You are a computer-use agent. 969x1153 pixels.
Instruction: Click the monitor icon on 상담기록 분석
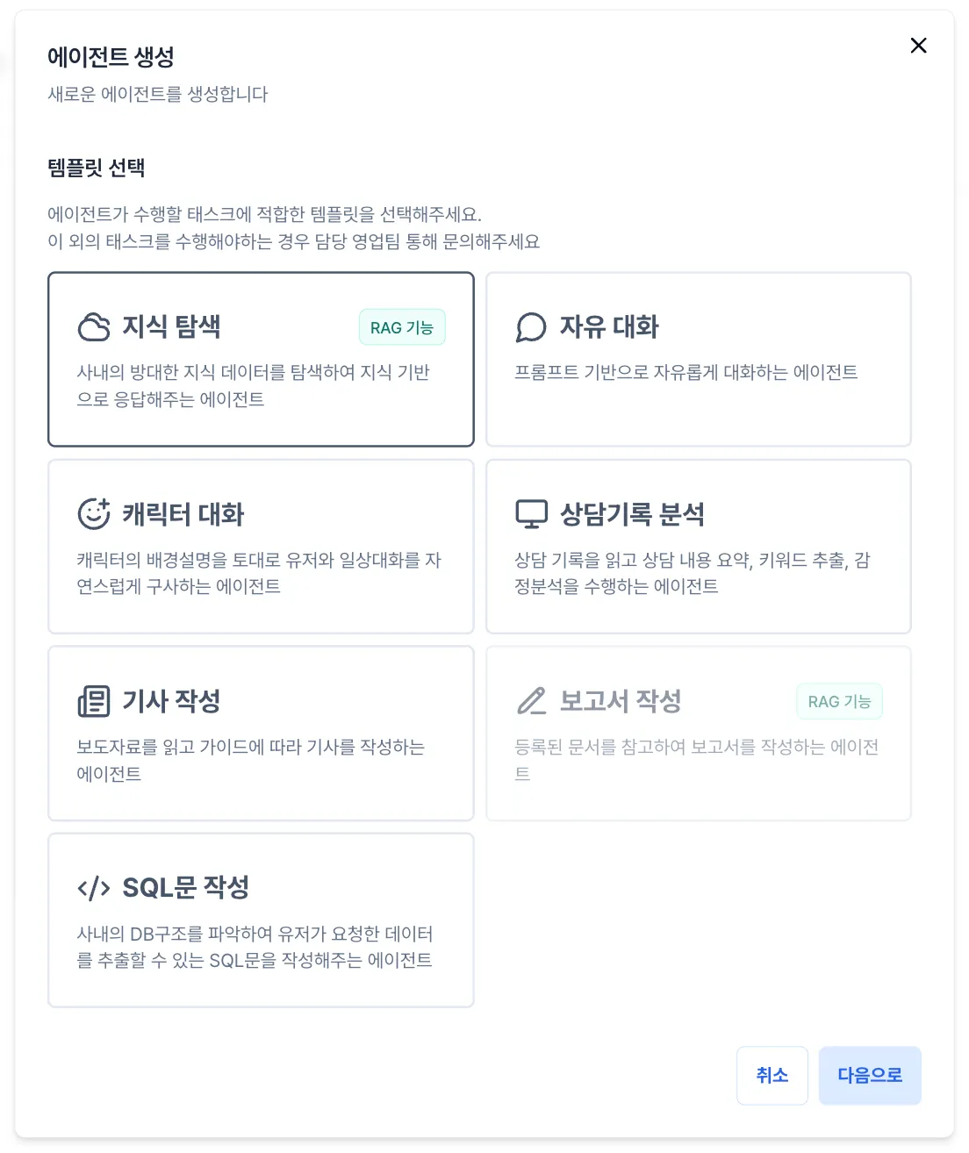531,514
